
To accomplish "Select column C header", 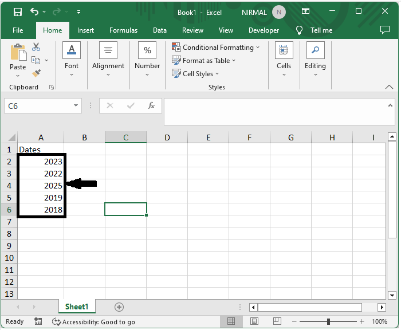I will (125, 137).
